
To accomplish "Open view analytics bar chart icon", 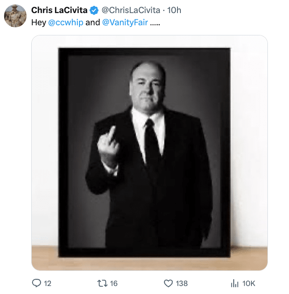I will pyautogui.click(x=235, y=283).
